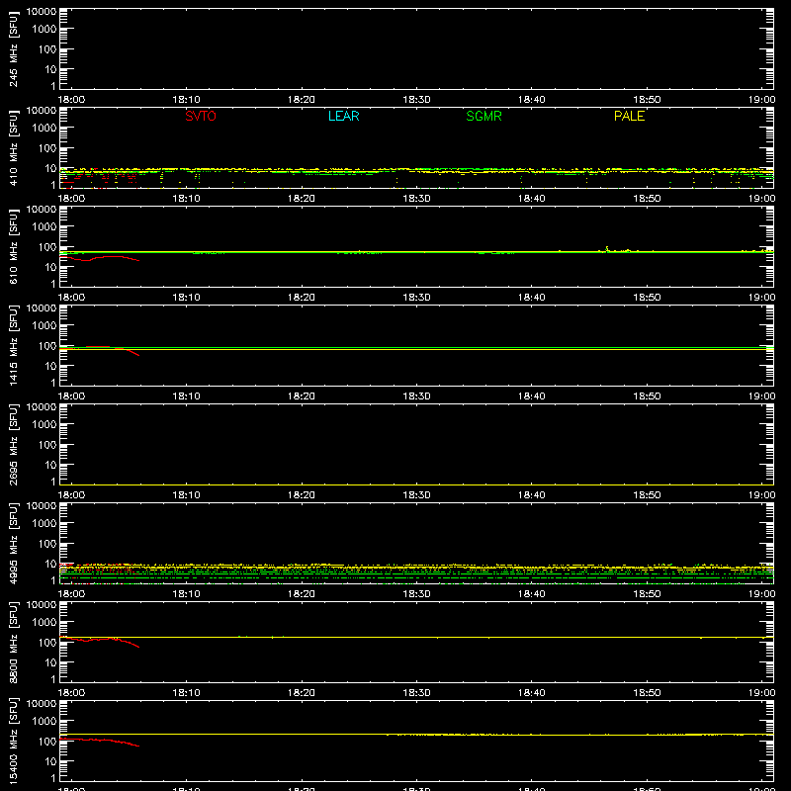791x791 pixels.
Task: Click the red SVTO station legend label
Action: tap(201, 116)
